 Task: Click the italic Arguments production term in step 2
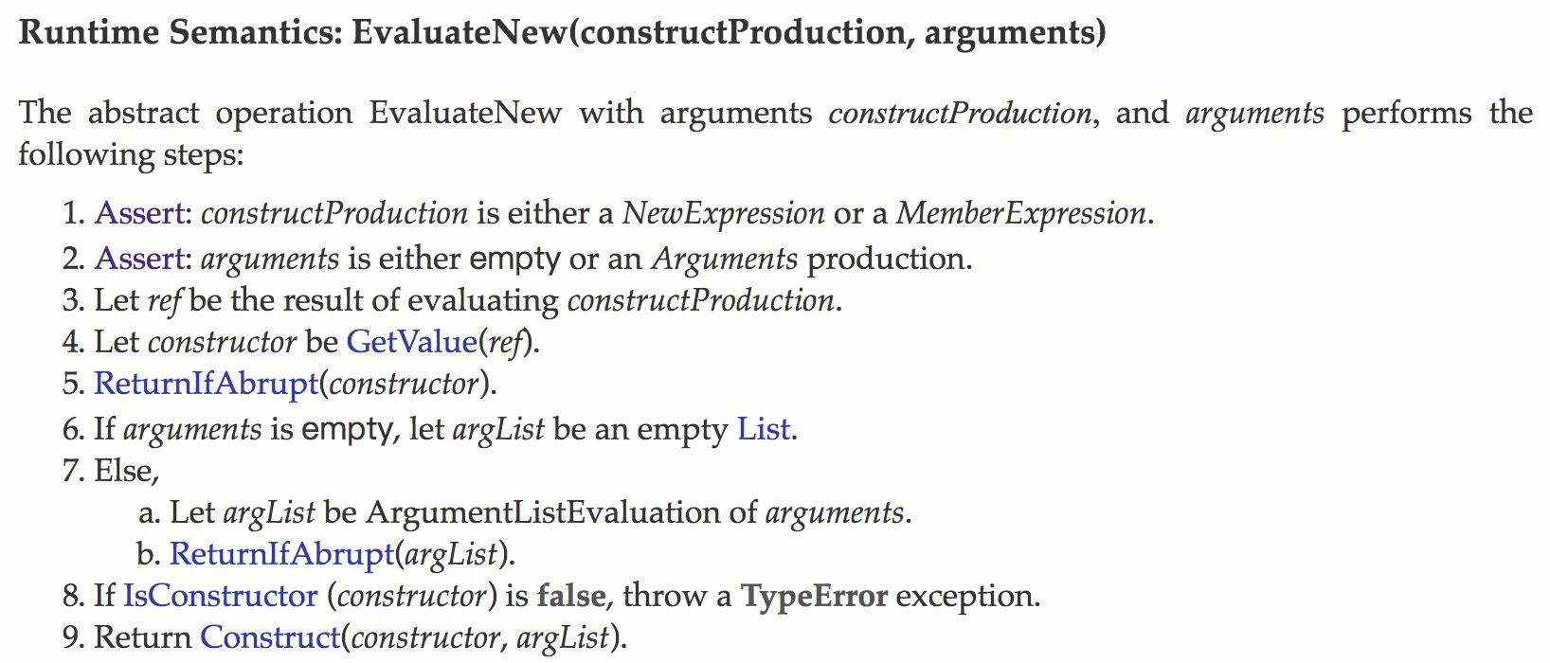[725, 259]
